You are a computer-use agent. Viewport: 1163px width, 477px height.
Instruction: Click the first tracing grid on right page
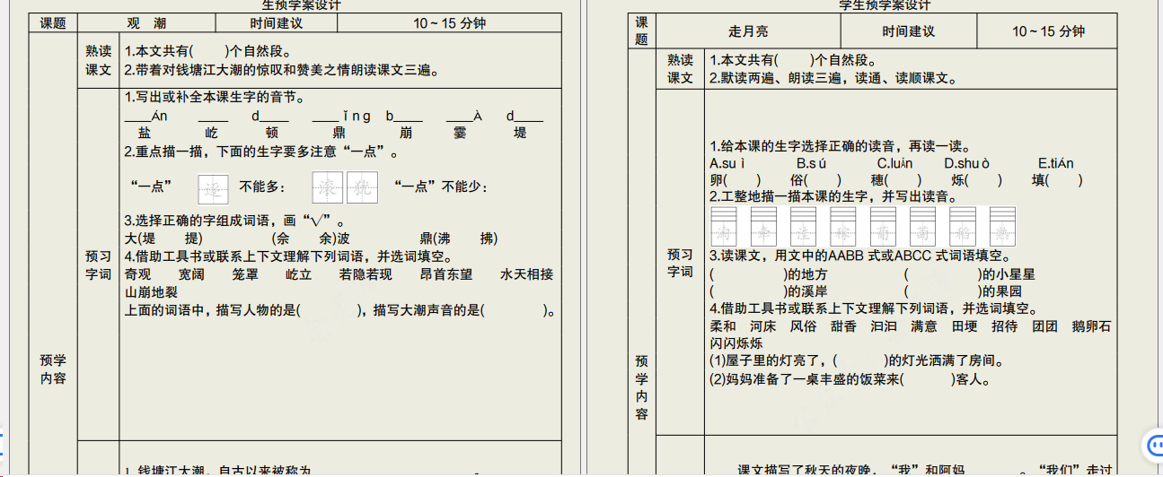[723, 227]
